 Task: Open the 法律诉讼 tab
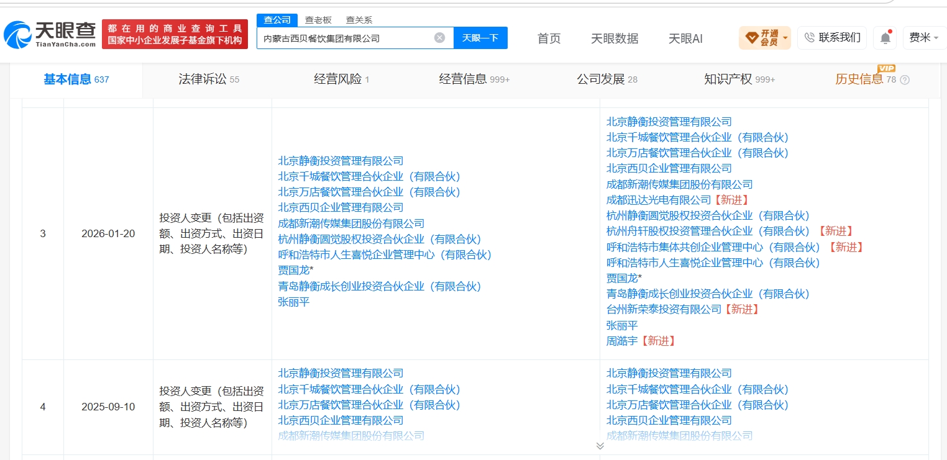tap(209, 79)
